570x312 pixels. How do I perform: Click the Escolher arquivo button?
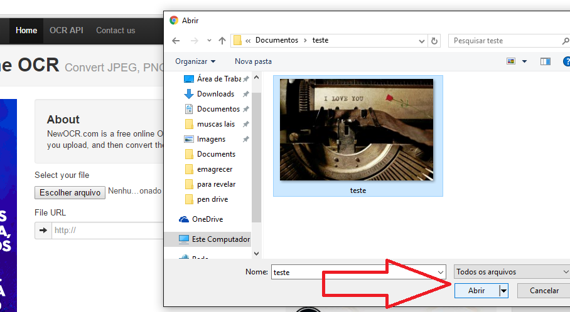pos(70,192)
